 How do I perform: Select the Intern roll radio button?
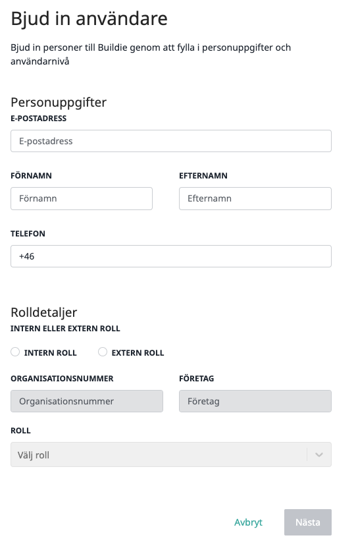15,352
